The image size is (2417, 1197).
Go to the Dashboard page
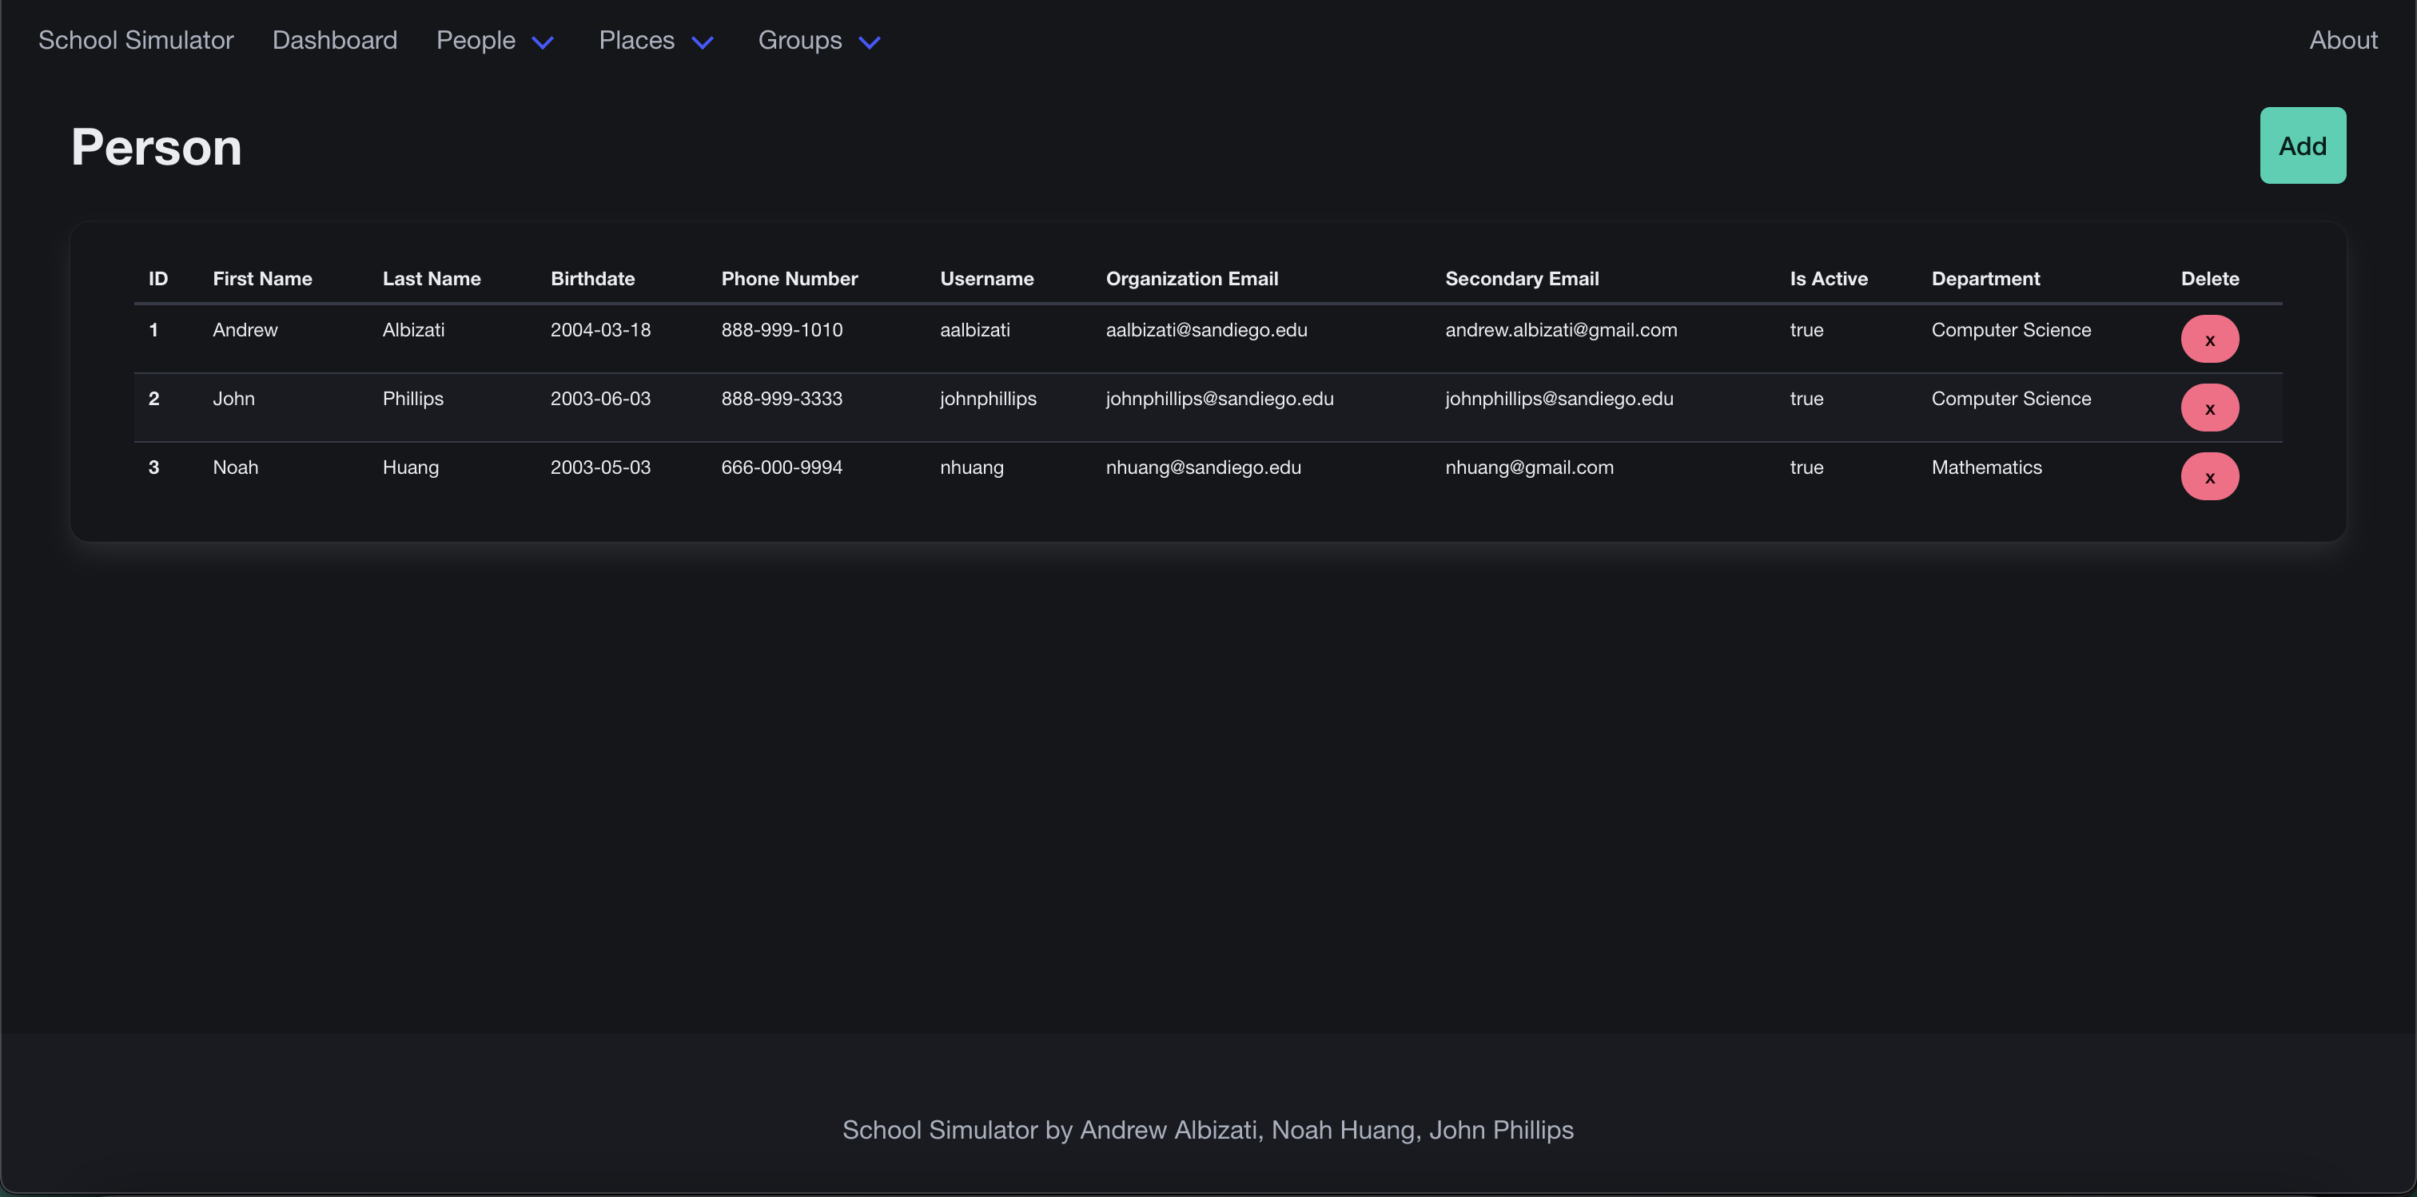tap(334, 40)
